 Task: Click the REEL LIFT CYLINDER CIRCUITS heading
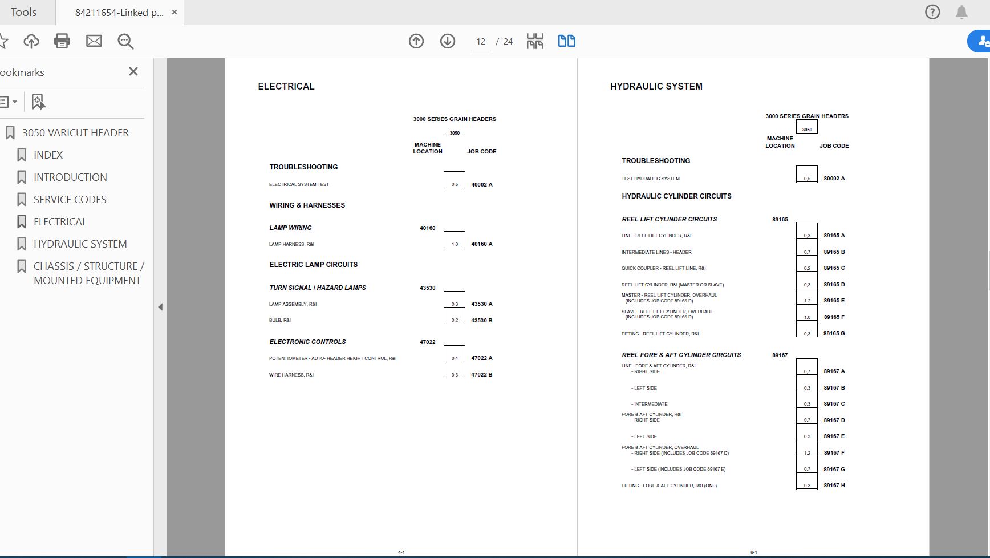pos(669,219)
